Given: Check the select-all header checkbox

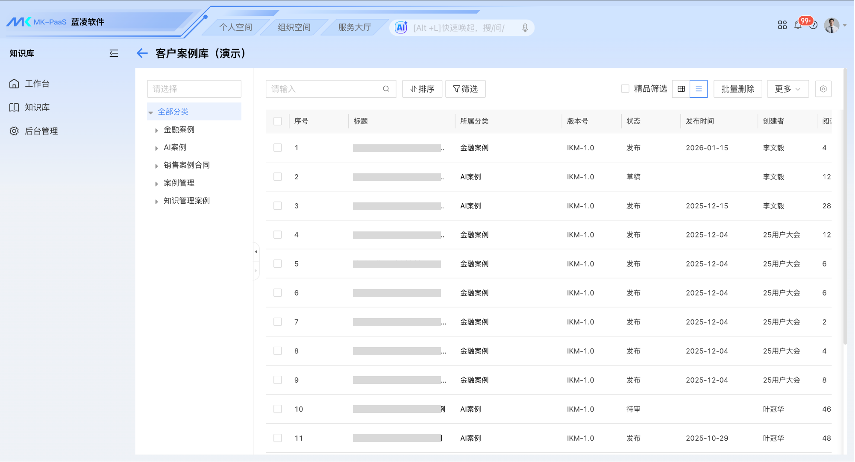Looking at the screenshot, I should (278, 121).
